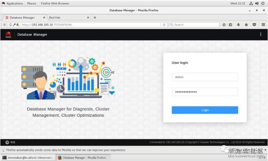
Task: Switch to the Red Hat tab
Action: (69, 17)
